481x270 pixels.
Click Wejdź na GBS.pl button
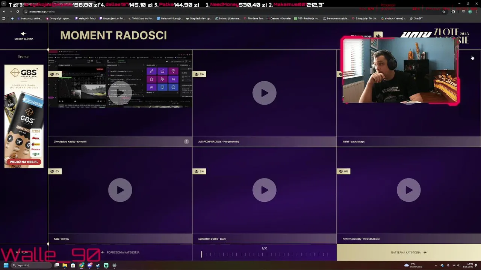[24, 162]
